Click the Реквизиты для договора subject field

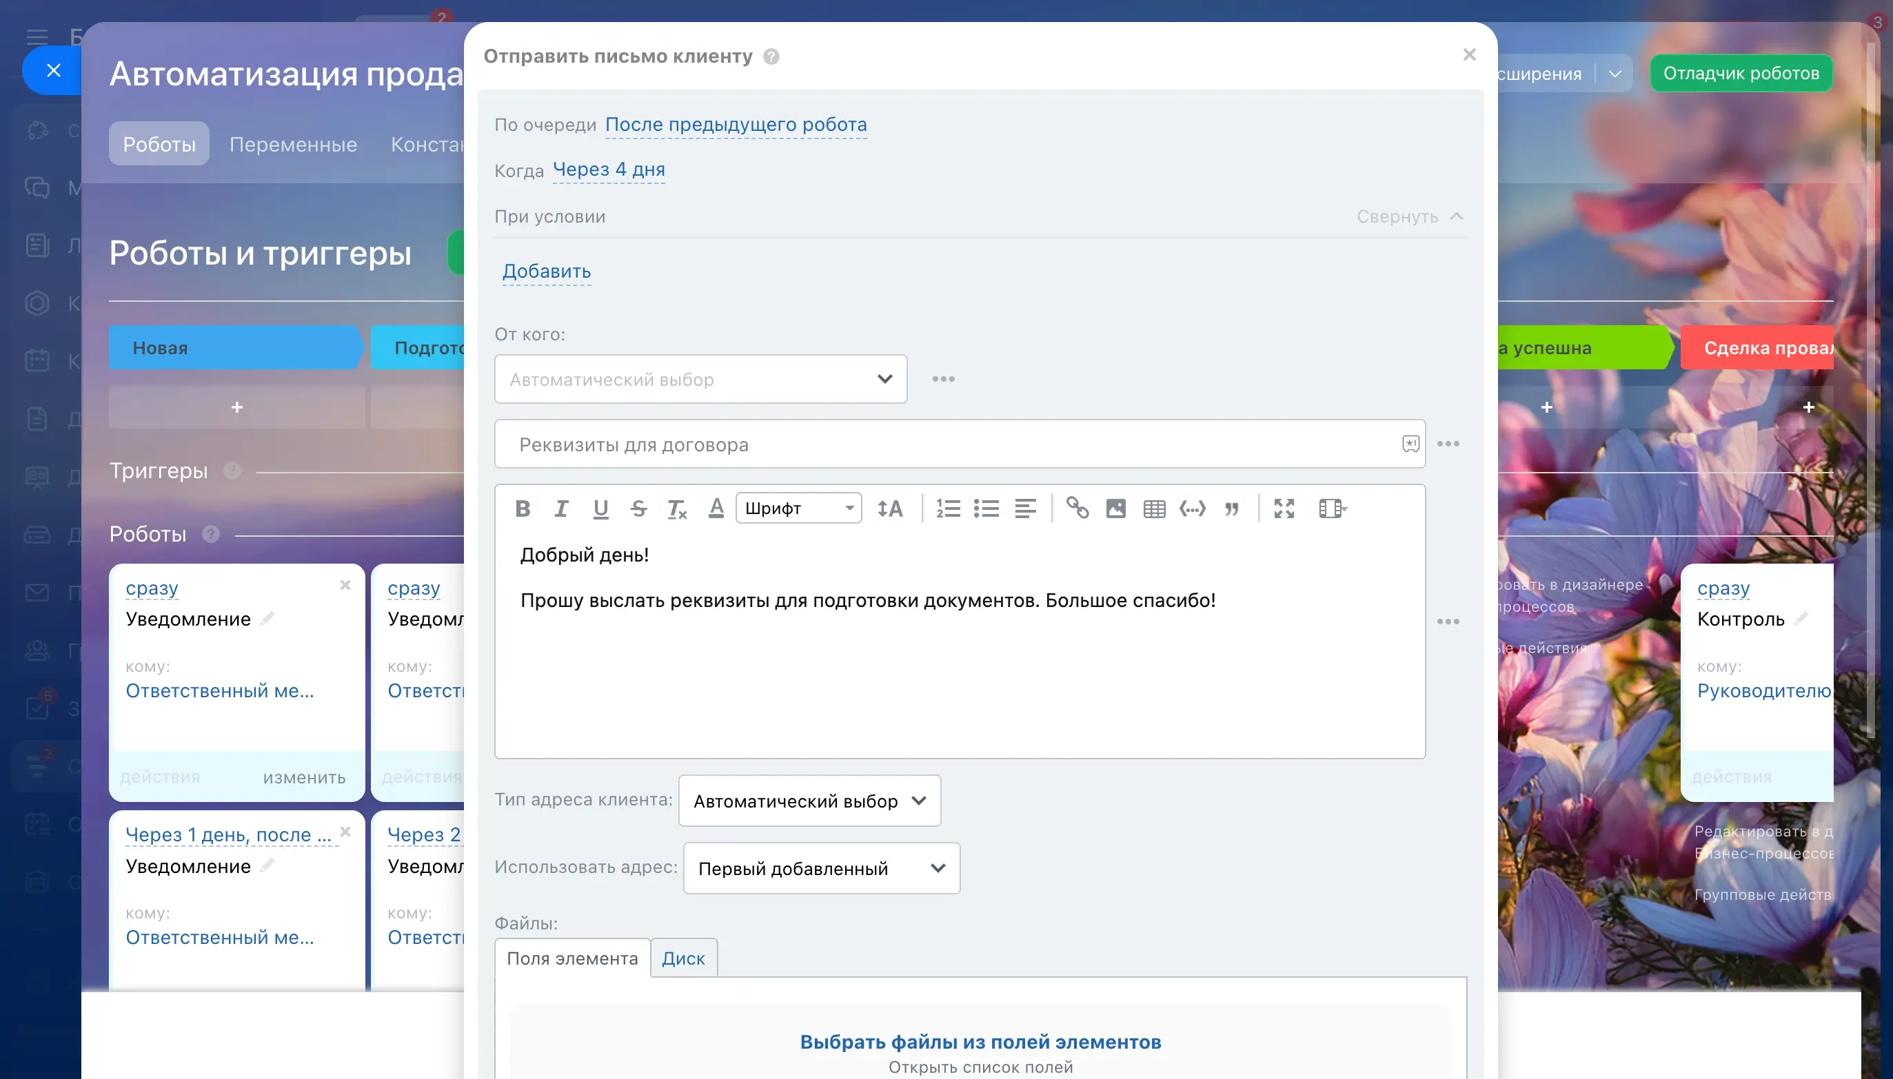949,444
